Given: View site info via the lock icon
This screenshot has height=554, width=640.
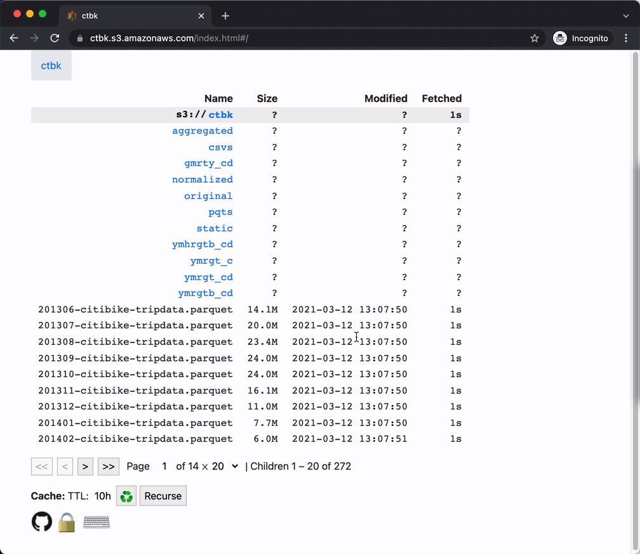Looking at the screenshot, I should coord(80,38).
